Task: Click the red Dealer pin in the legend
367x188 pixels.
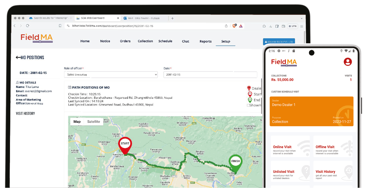Action: pos(249,88)
